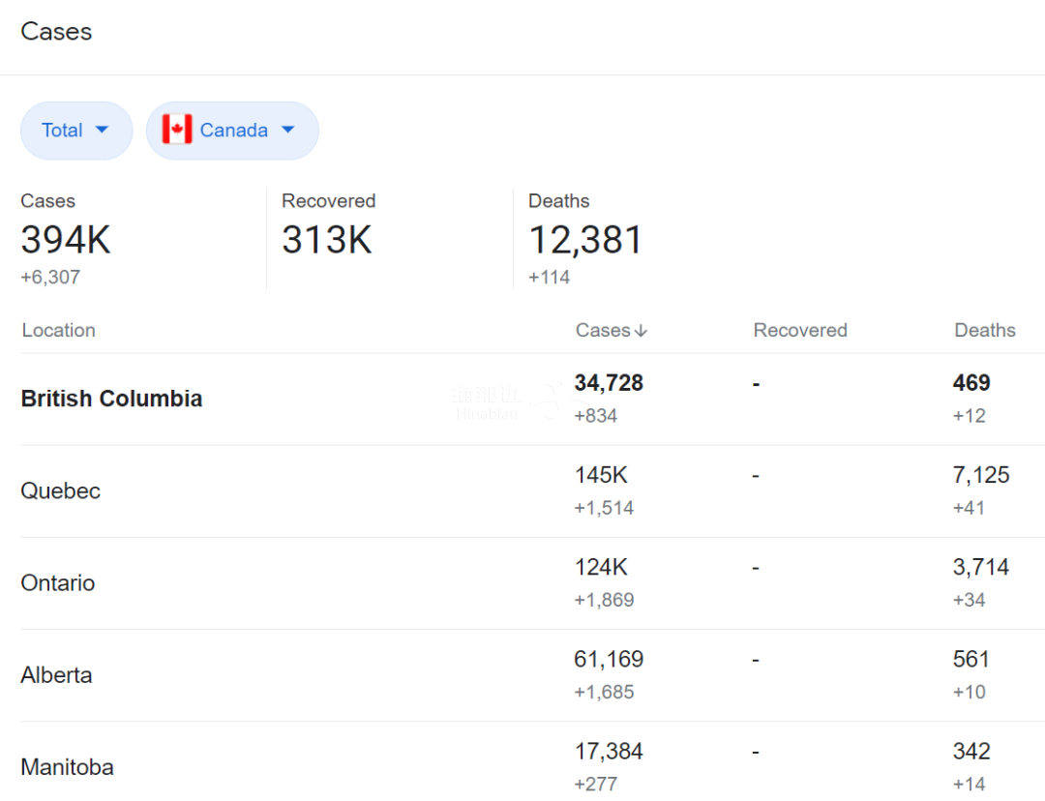The image size is (1045, 801).
Task: Click the 313K recovered figure
Action: (x=326, y=240)
